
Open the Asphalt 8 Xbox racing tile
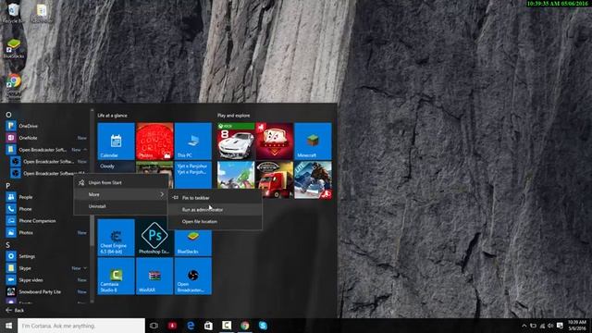coord(236,142)
